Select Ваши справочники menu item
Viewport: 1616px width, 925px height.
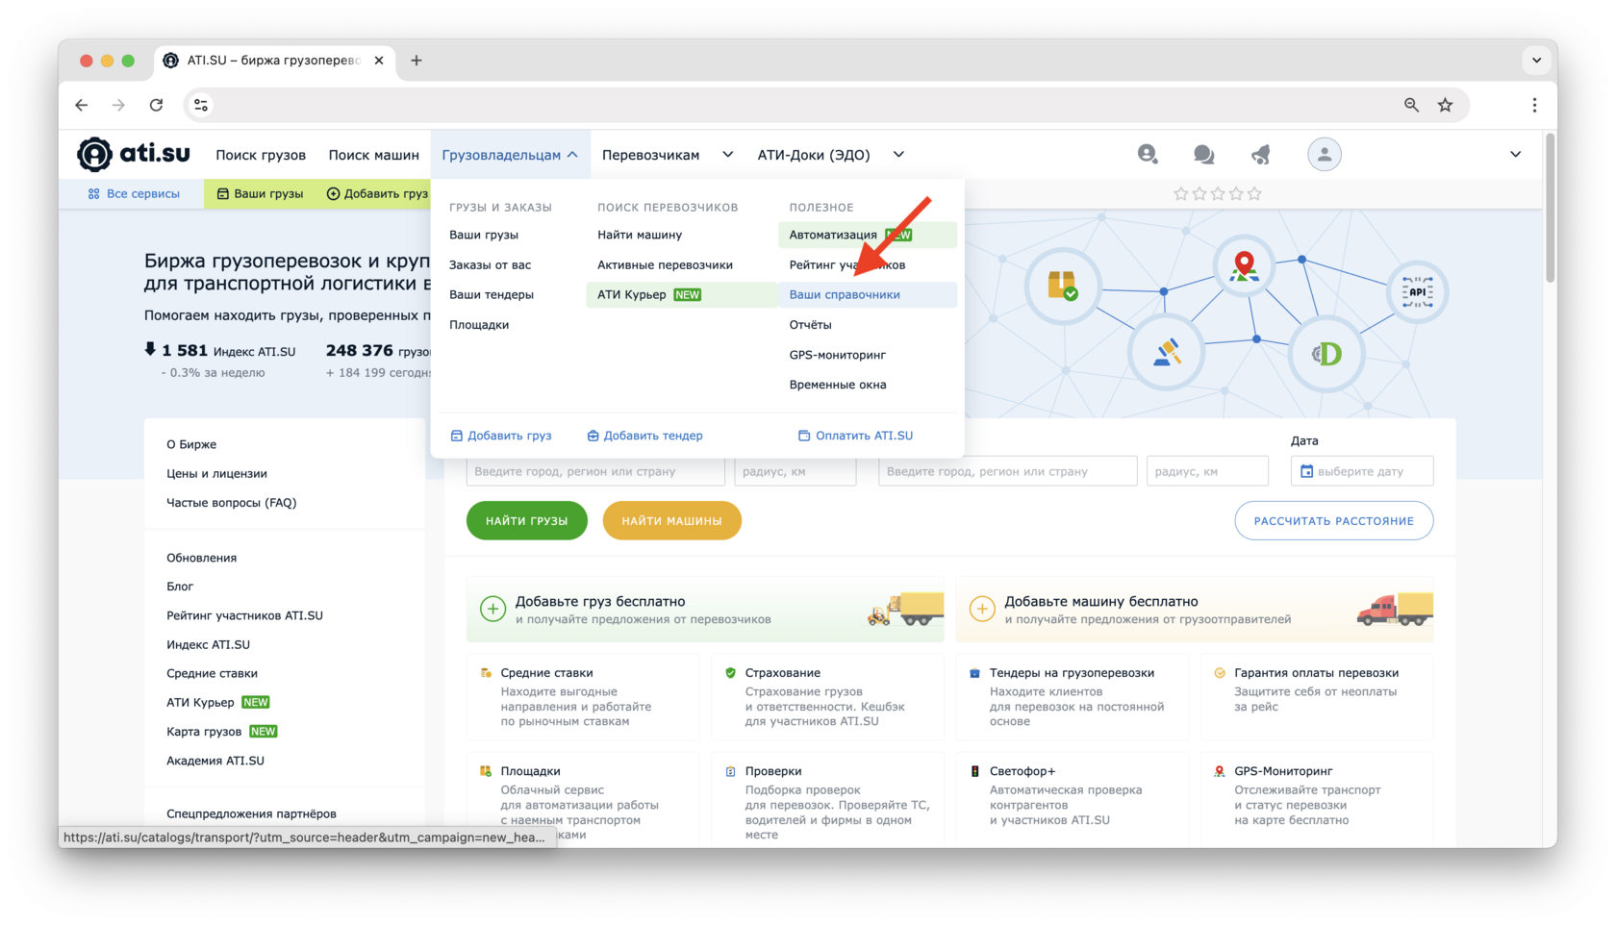(844, 294)
